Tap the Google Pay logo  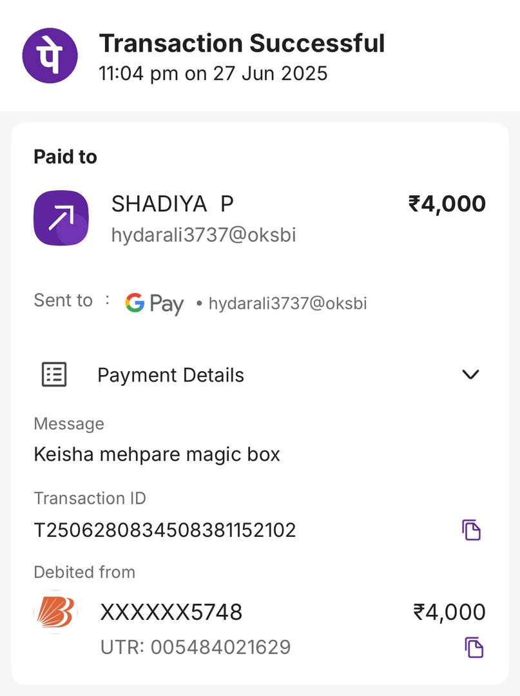tap(154, 303)
